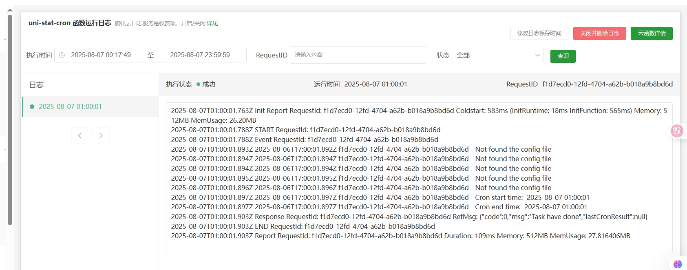Open the pink translate floating icon
This screenshot has width=687, height=270.
(x=677, y=131)
